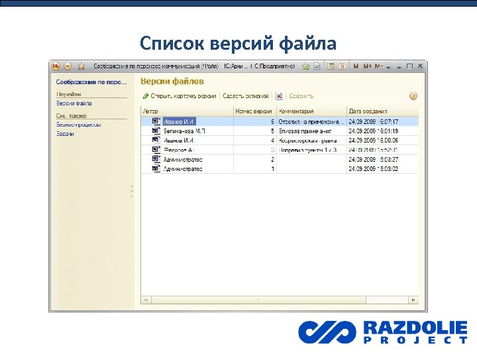
Task: Click the comment cell in the version 6 row
Action: [311, 122]
